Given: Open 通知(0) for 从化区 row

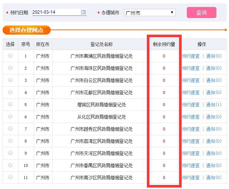Looking at the screenshot, I should click(214, 117).
